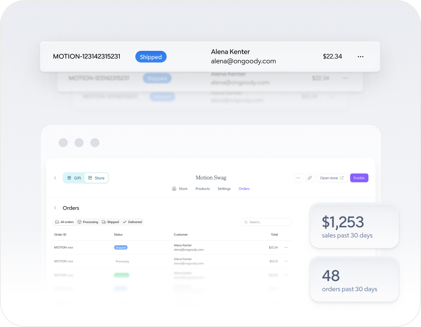Filter orders by Shipped
The height and width of the screenshot is (327, 421).
pos(110,222)
